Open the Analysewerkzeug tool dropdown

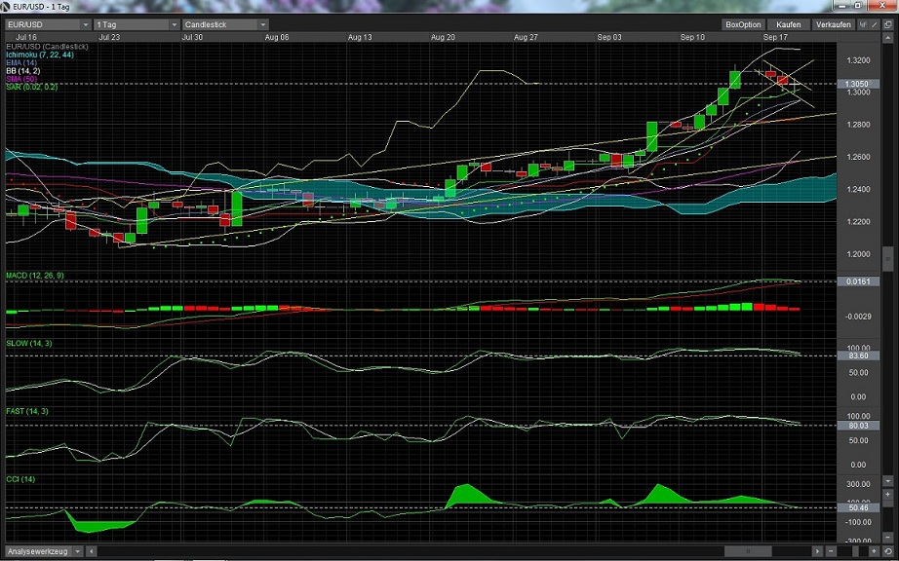[x=78, y=553]
